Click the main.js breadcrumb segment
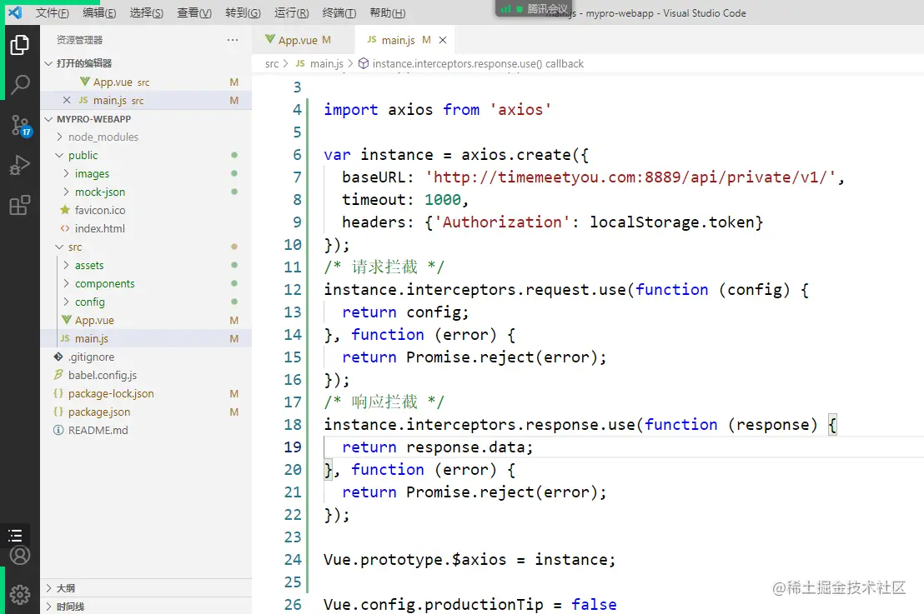 tap(320, 63)
